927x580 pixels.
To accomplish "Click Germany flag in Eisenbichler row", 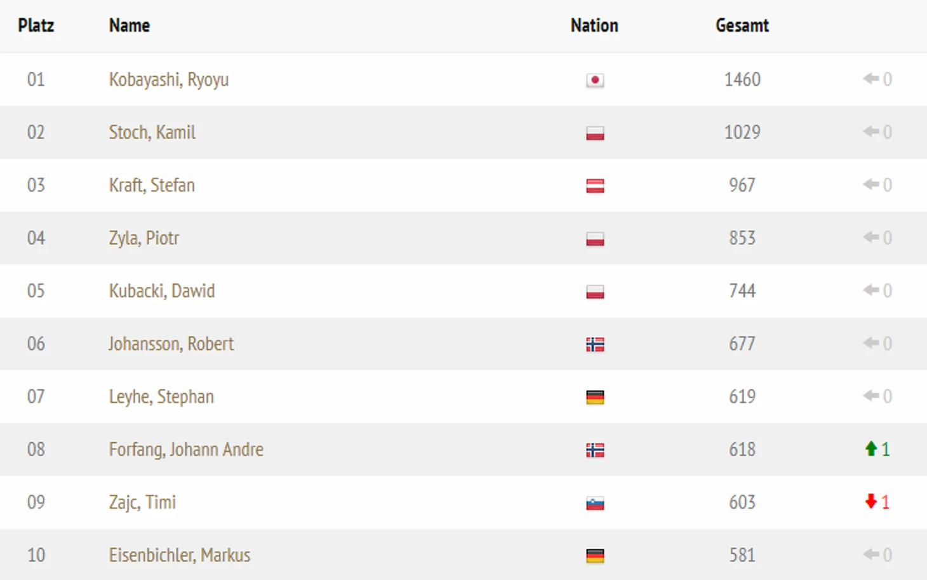I will pyautogui.click(x=594, y=556).
